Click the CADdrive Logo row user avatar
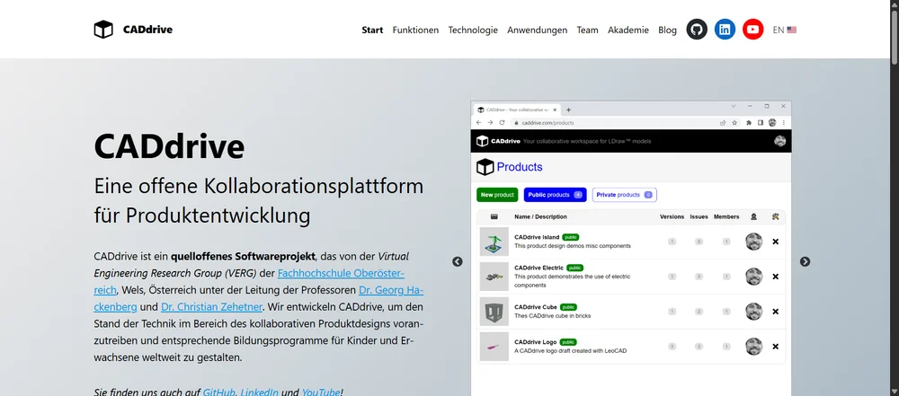The image size is (899, 396). 754,347
